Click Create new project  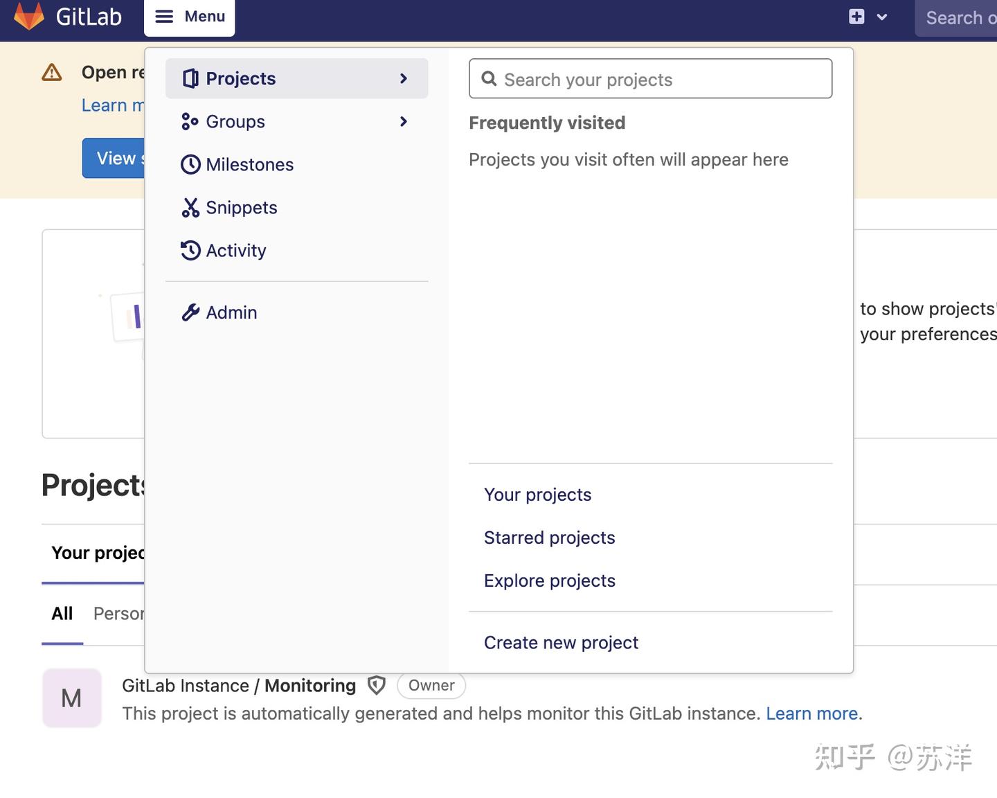(561, 642)
